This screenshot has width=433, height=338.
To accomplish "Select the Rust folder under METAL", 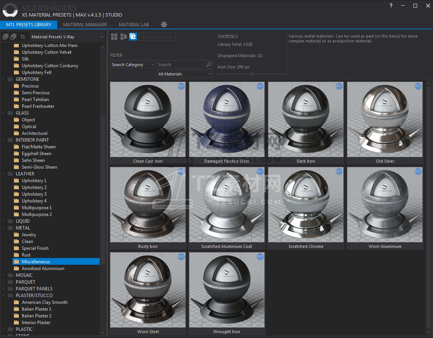I will [26, 255].
